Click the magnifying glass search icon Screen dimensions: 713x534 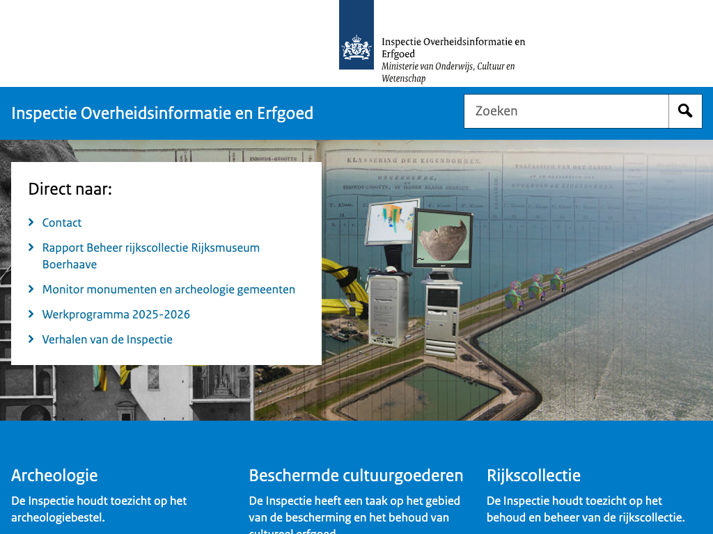[685, 111]
